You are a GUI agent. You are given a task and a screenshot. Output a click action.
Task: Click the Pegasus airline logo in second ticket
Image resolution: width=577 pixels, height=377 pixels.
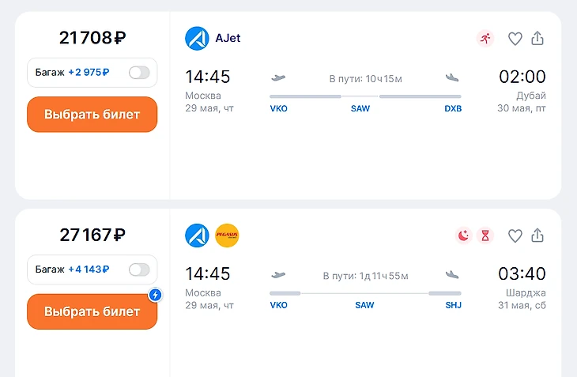point(227,236)
